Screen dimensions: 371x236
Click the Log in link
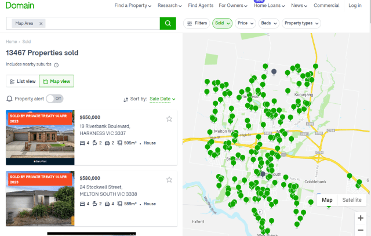coord(355,5)
